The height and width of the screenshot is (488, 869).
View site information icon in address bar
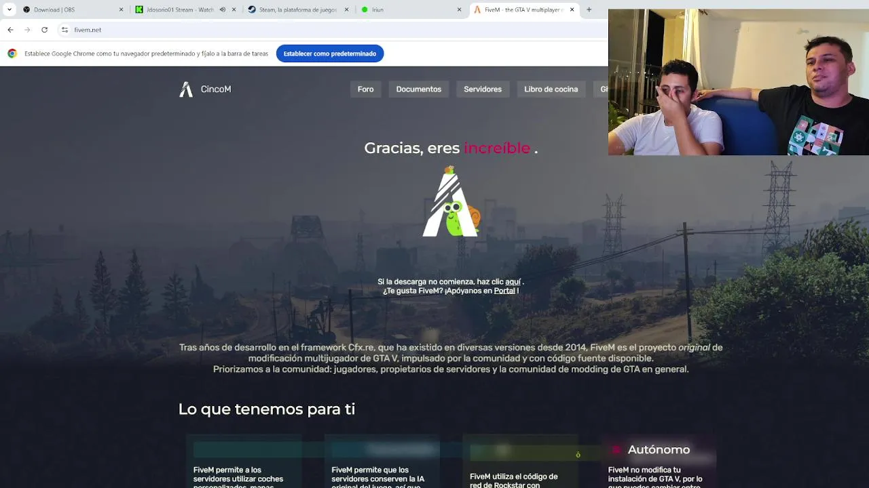pyautogui.click(x=64, y=30)
